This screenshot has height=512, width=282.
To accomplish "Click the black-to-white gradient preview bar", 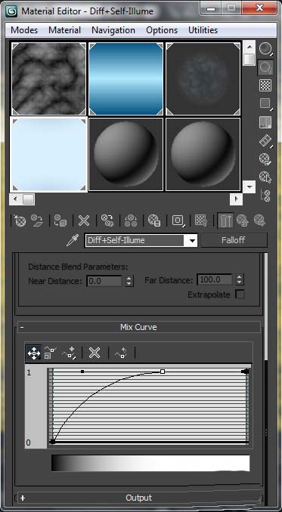I will pyautogui.click(x=150, y=463).
